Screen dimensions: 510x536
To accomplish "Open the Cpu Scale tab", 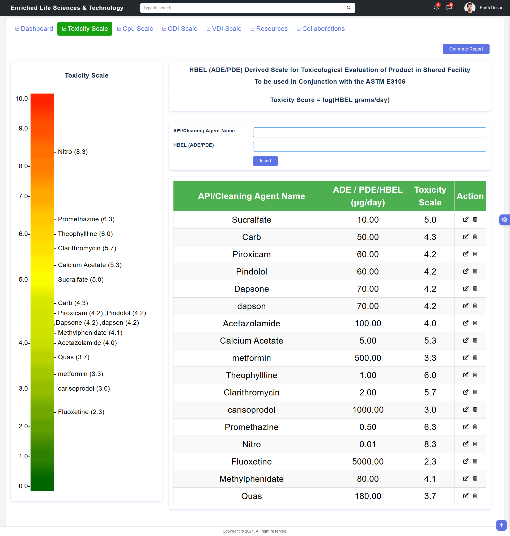I will point(135,28).
